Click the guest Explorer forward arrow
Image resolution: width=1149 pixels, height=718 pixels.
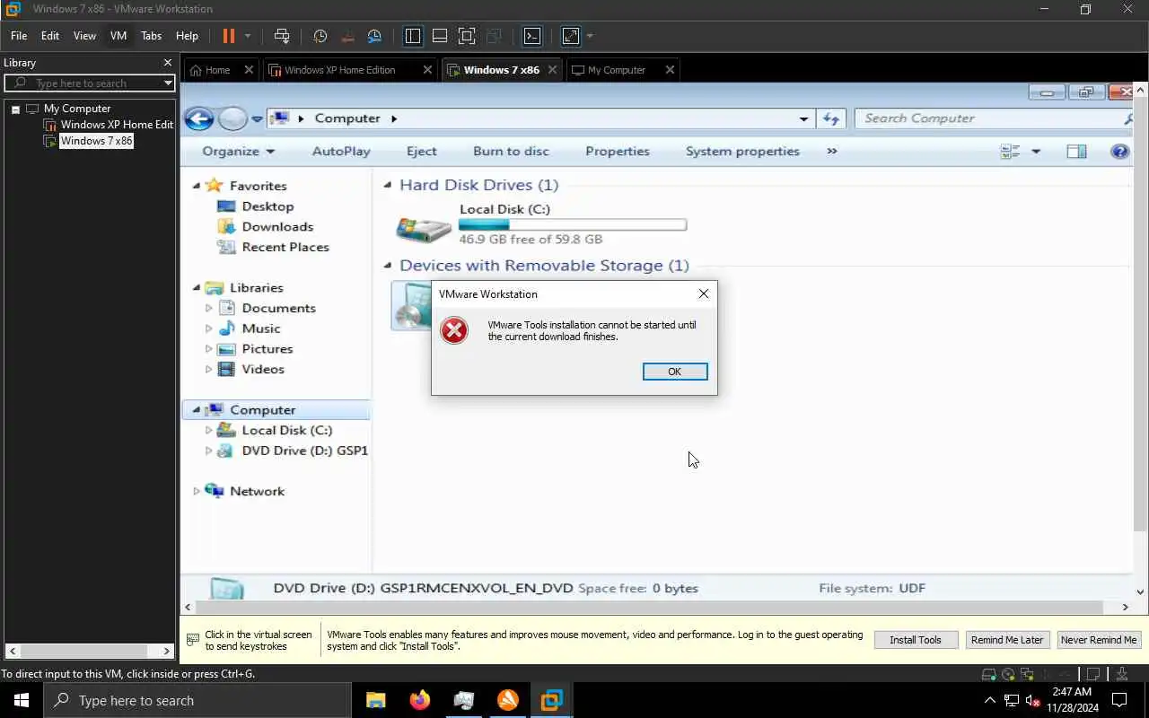[232, 118]
